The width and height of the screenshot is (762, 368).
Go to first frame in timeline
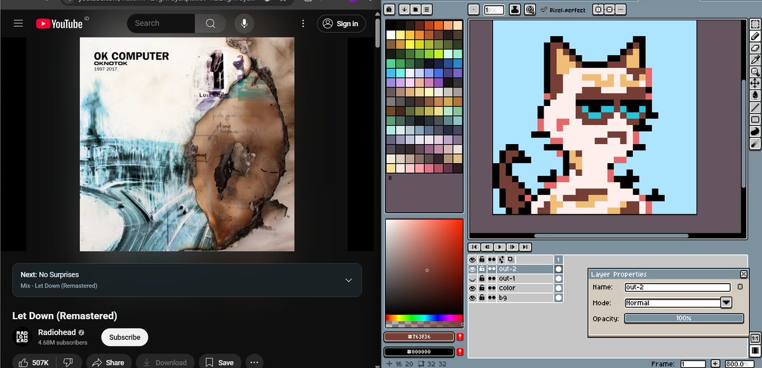pos(474,247)
